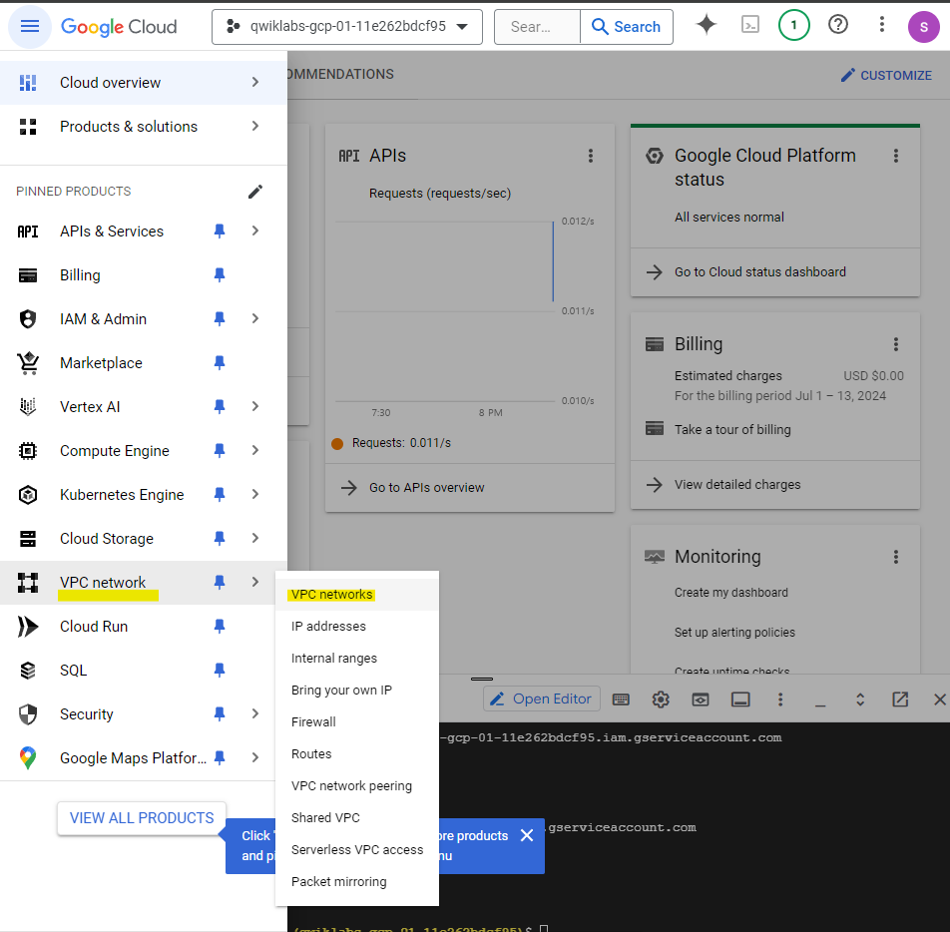
Task: Dismiss the blue tooltip with X
Action: [527, 835]
